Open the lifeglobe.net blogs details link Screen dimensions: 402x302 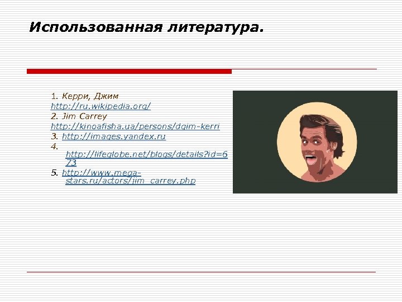(147, 158)
